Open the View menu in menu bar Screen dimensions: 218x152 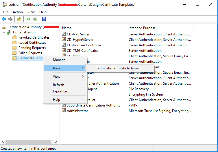click(x=31, y=12)
